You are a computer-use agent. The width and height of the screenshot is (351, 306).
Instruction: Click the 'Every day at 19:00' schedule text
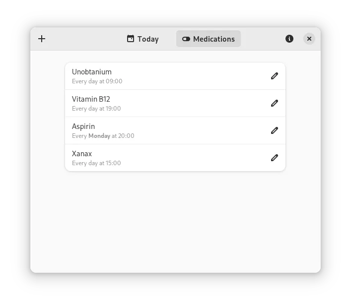pyautogui.click(x=96, y=109)
